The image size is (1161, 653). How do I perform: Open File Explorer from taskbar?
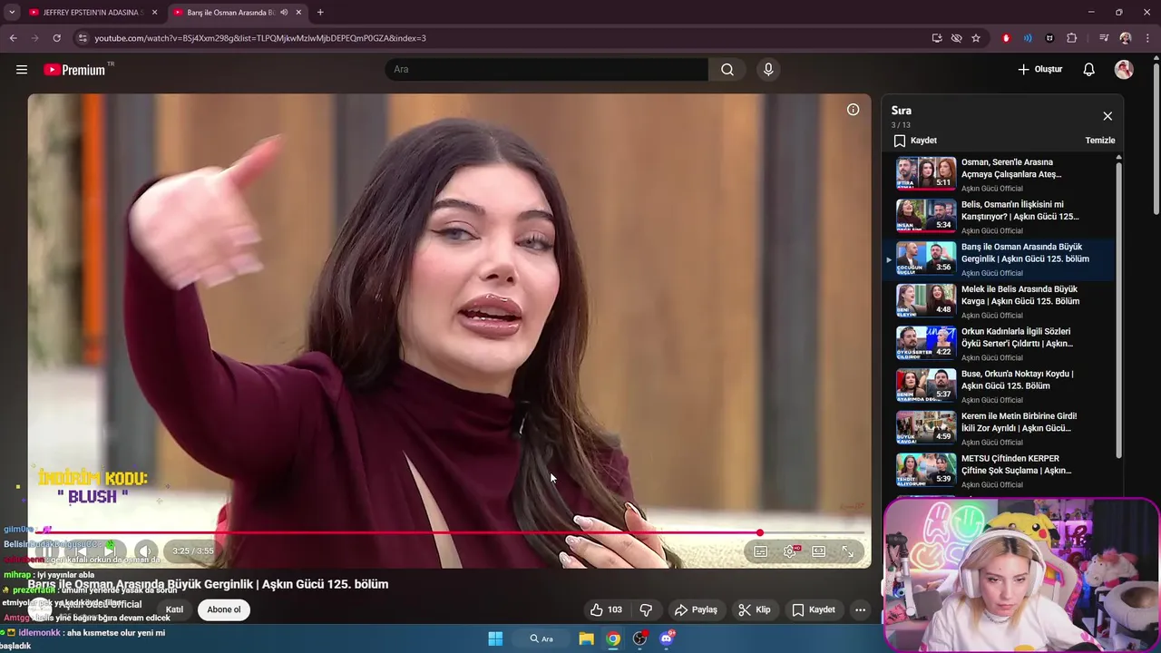(587, 638)
